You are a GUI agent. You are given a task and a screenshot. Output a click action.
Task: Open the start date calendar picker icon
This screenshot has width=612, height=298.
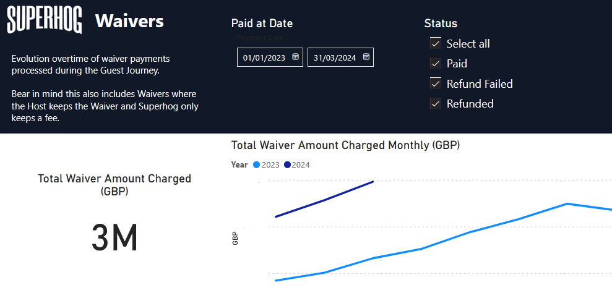point(295,57)
